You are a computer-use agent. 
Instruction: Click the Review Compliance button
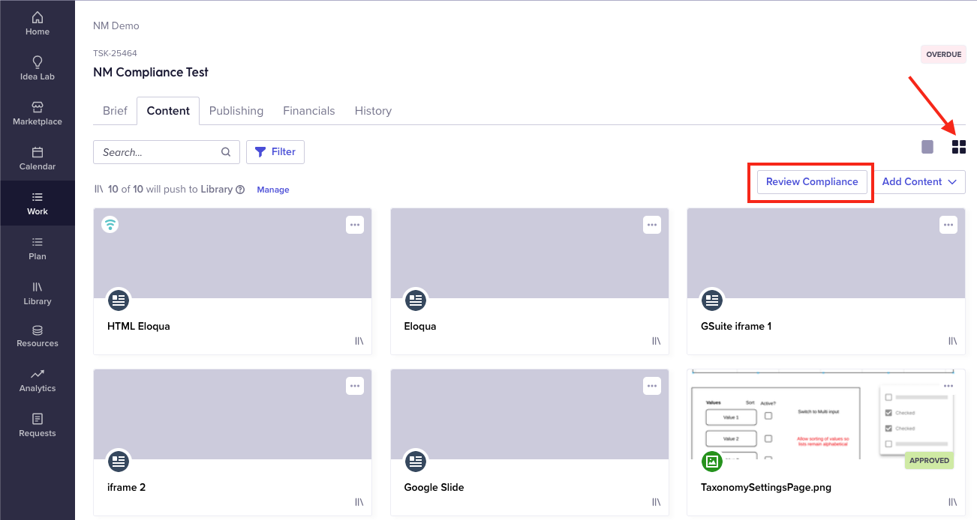(x=812, y=182)
